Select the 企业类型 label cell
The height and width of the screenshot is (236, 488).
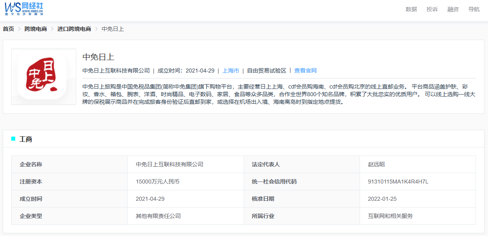pos(69,216)
